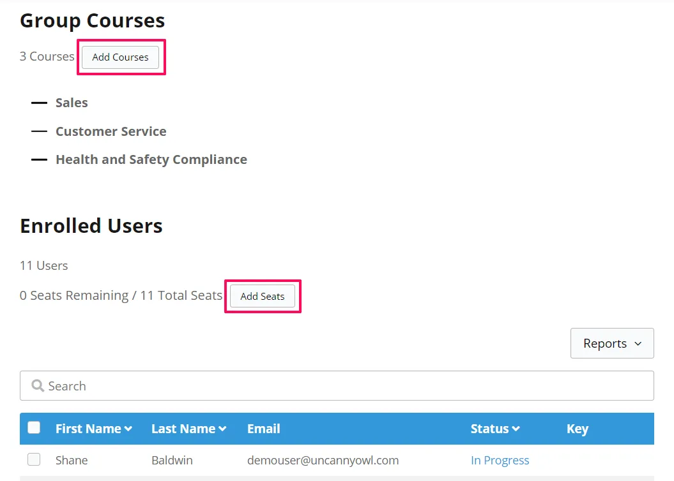Click the demouser@uncannyowl.com email cell

[x=323, y=461]
